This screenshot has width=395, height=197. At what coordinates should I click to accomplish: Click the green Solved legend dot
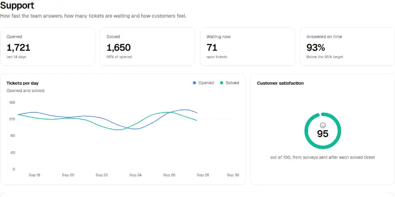[x=221, y=83]
